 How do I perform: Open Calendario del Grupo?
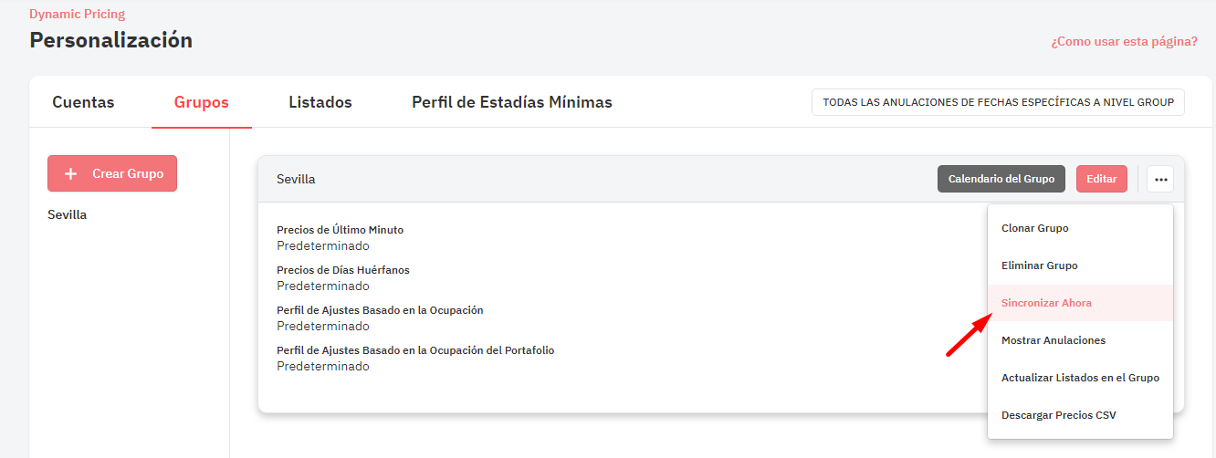coord(1001,179)
